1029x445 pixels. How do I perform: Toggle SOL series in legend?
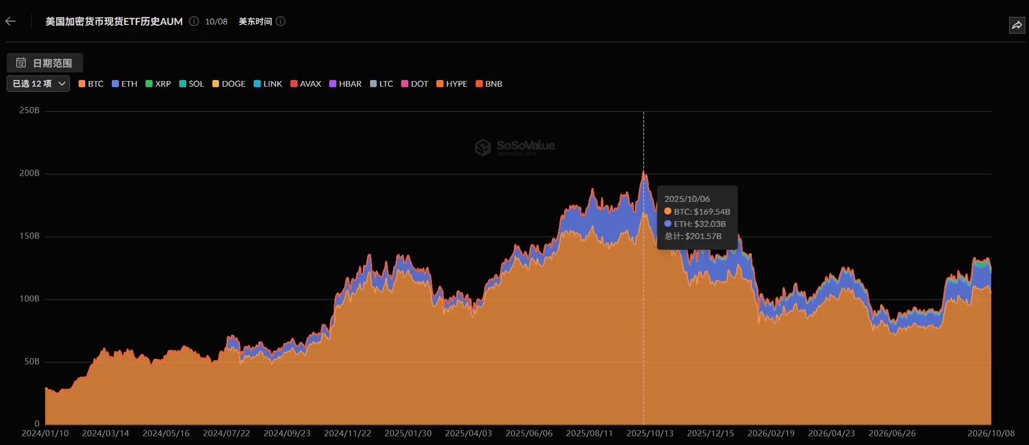pos(191,84)
